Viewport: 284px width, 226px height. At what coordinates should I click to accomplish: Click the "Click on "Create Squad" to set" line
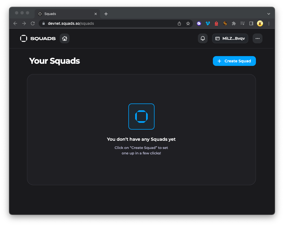141,148
